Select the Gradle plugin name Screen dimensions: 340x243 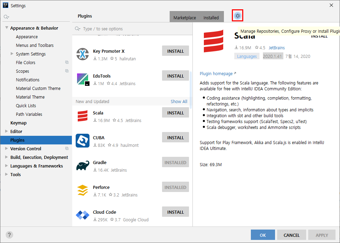click(x=100, y=162)
